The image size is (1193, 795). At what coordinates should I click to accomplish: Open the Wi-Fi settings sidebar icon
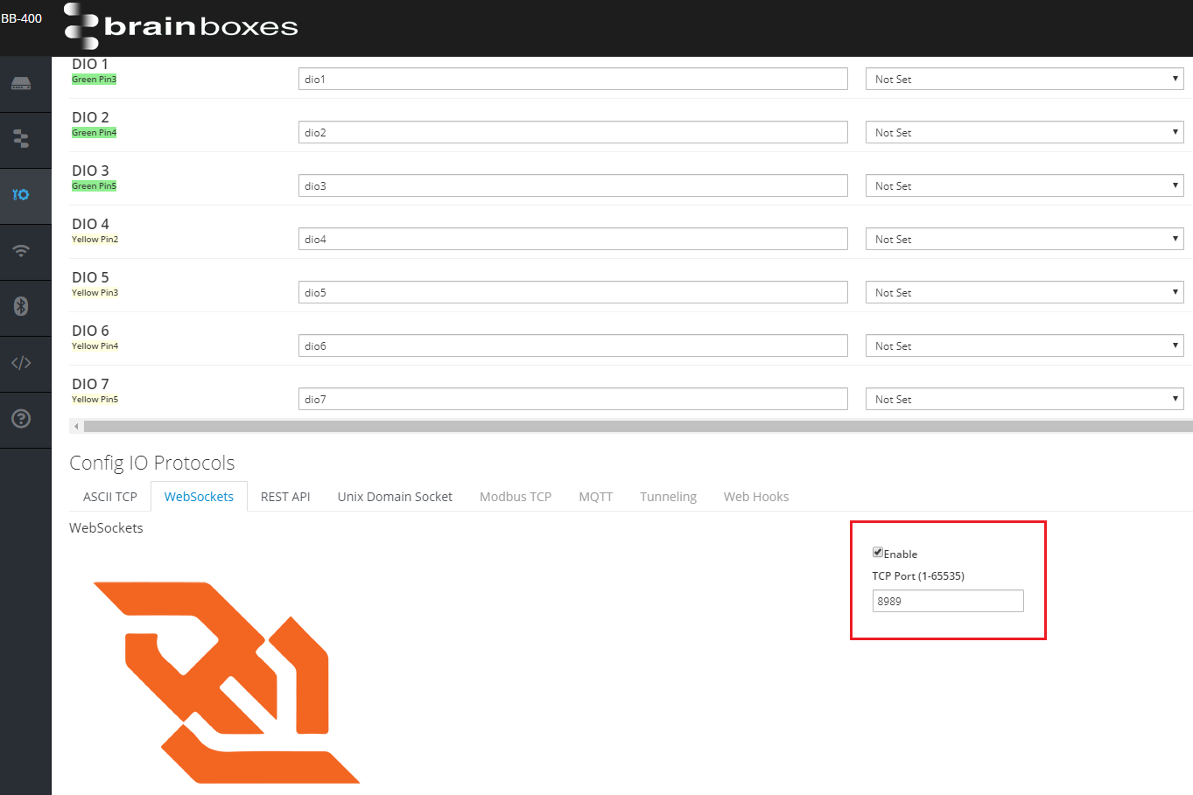click(x=21, y=251)
